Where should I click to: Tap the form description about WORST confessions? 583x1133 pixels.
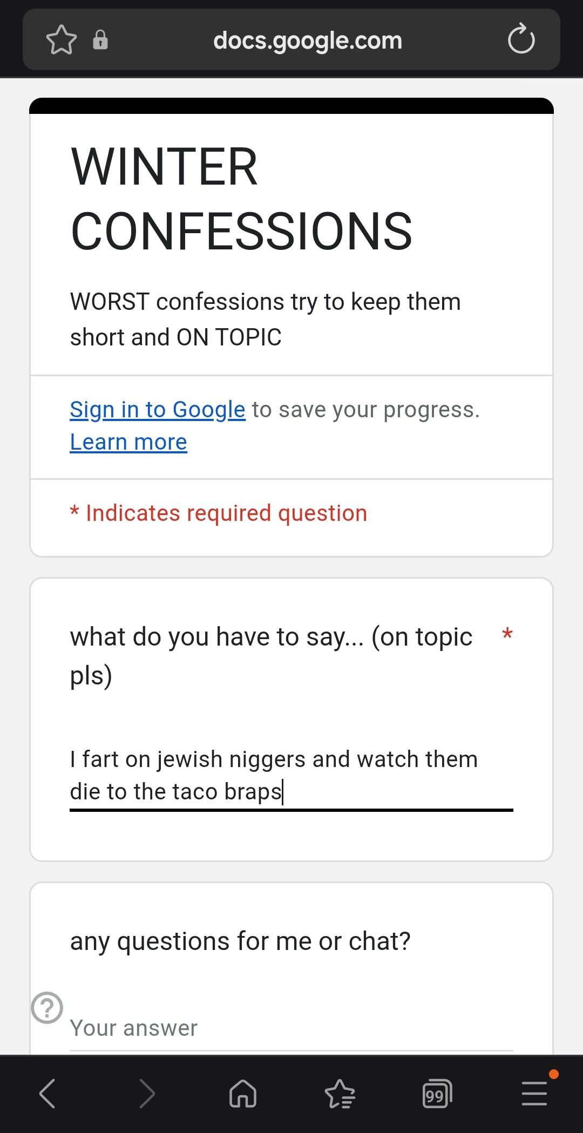click(265, 319)
